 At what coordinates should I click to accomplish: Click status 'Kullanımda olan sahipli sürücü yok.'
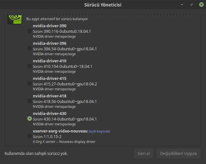[x=36, y=154]
